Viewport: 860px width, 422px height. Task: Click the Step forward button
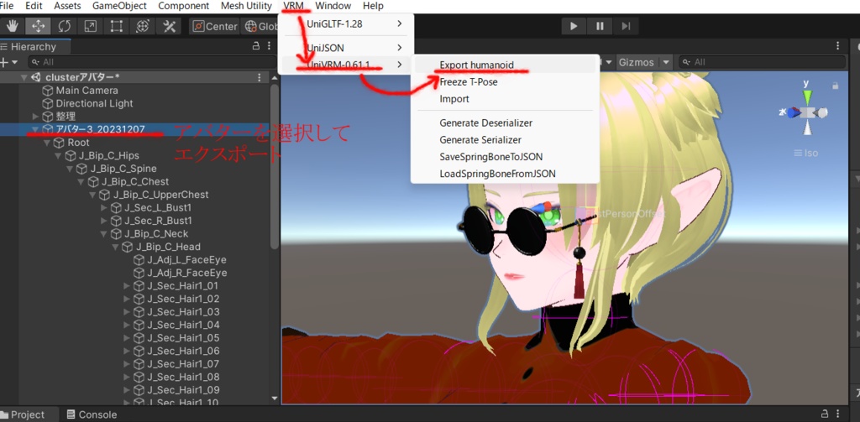(x=626, y=26)
